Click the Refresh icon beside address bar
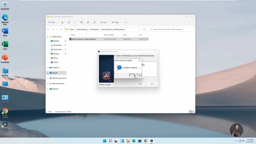256x144 pixels. click(144, 29)
